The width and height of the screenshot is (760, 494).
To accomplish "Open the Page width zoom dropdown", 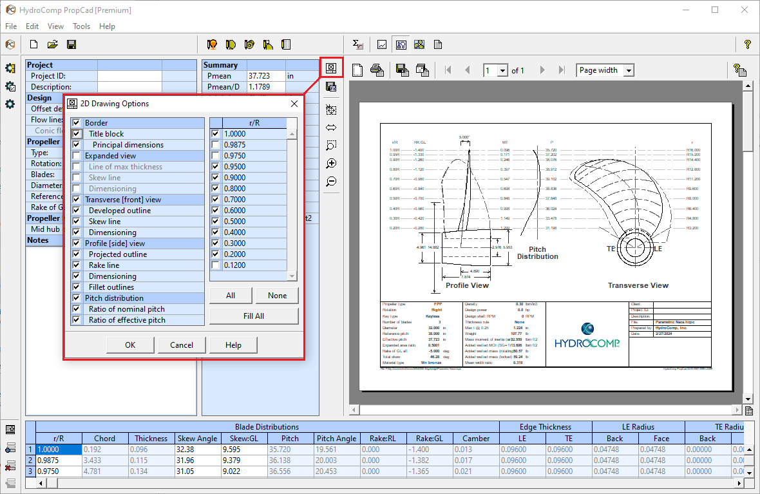I will [x=629, y=71].
